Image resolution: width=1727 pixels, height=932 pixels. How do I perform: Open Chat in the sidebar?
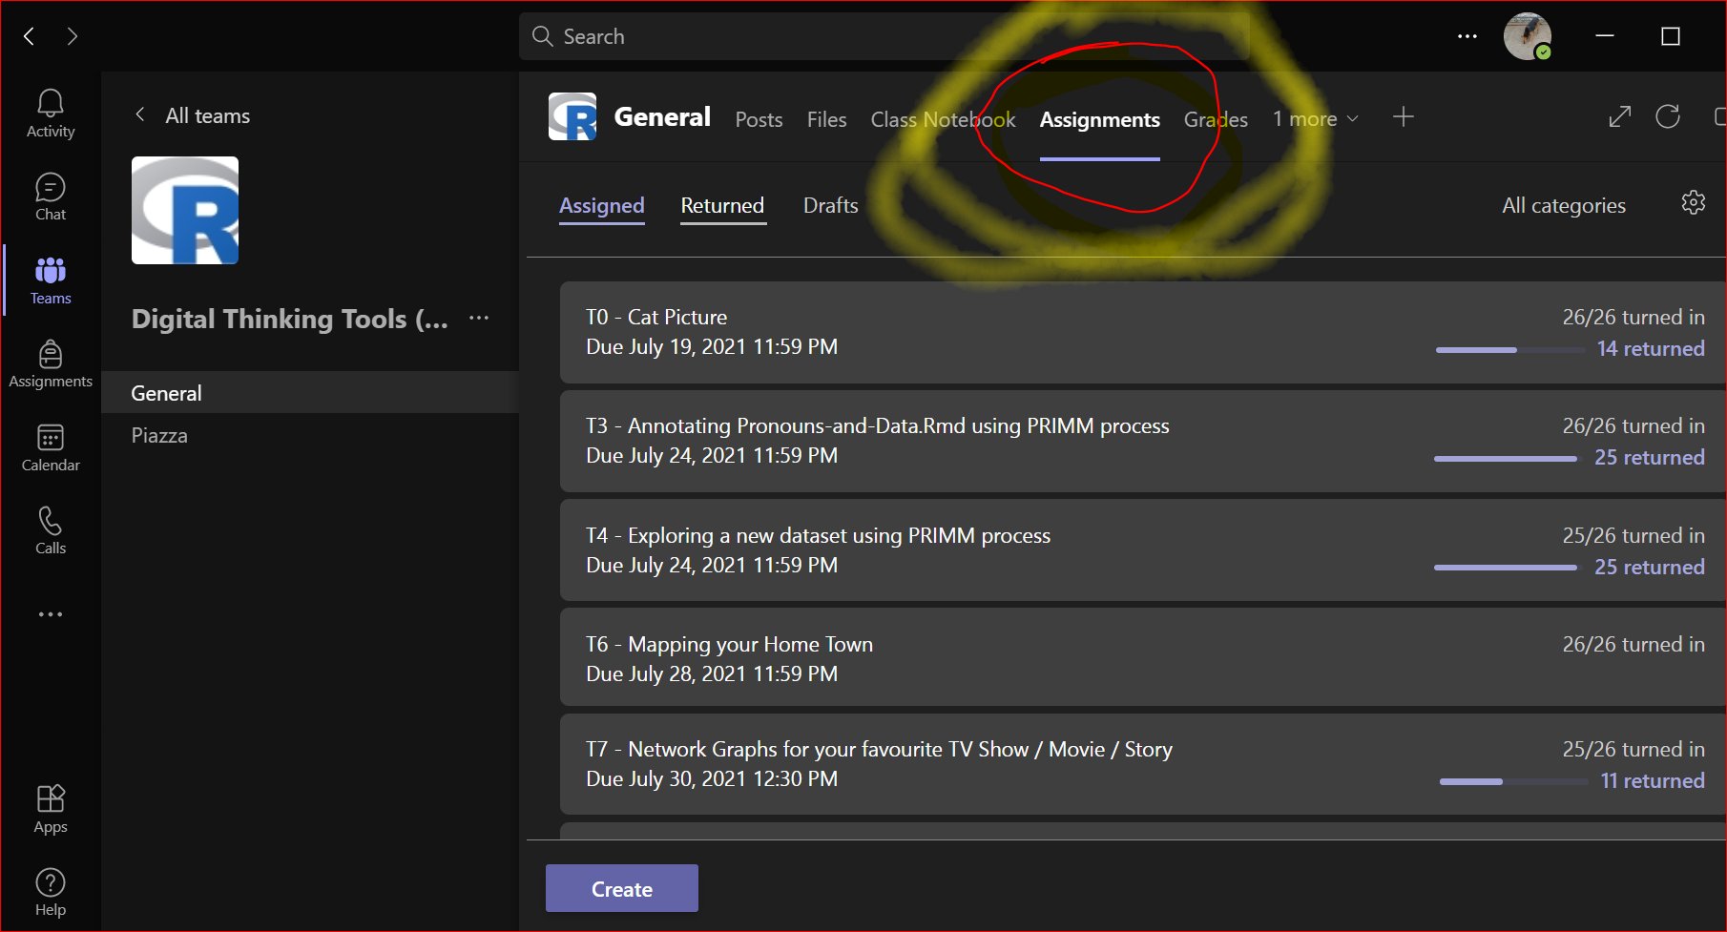pyautogui.click(x=51, y=197)
